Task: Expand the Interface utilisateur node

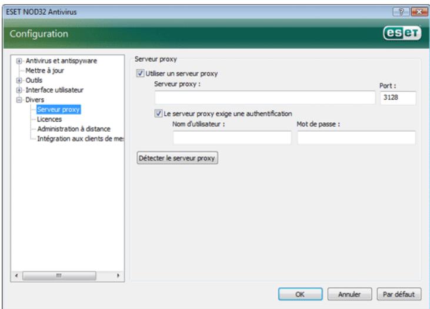Action: point(19,90)
